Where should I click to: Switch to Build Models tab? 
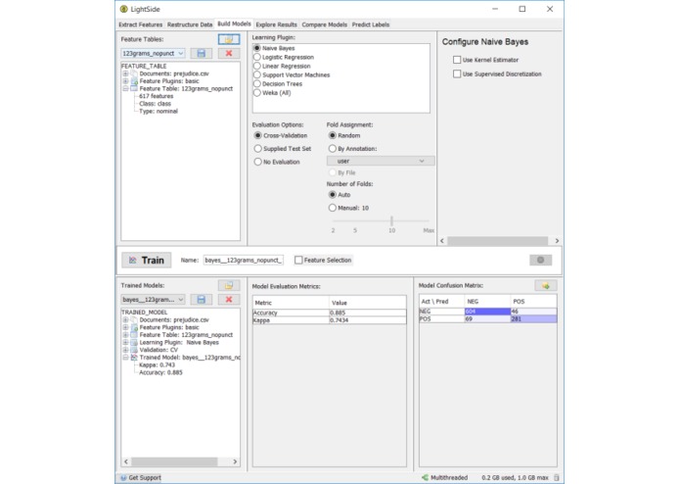click(234, 24)
